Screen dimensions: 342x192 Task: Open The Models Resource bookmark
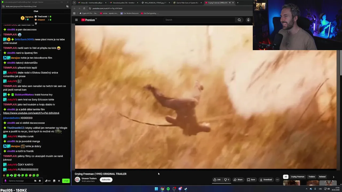(x=130, y=13)
